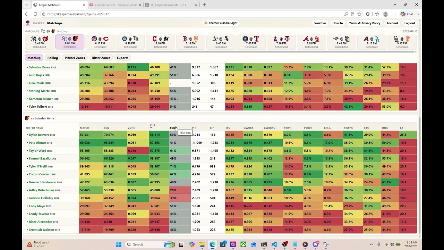Sort lower table by XWOBA column header
Screen dimensions: 444x250
click(x=248, y=128)
